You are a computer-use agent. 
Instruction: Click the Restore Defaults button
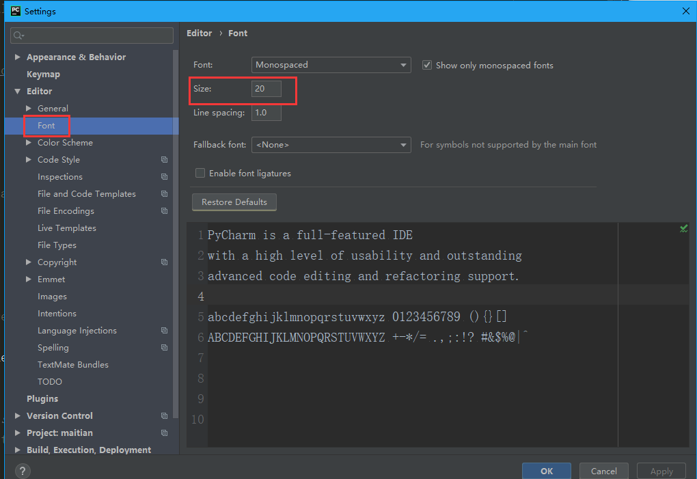click(234, 202)
